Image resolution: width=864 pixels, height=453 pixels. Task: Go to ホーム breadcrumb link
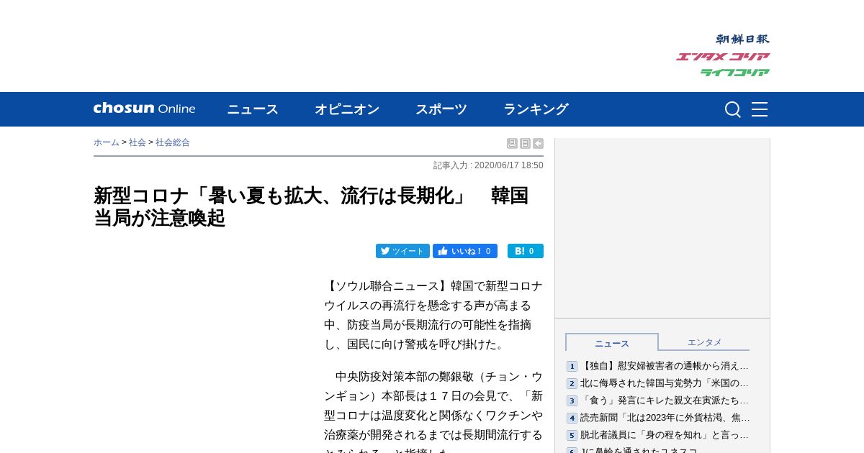[107, 142]
